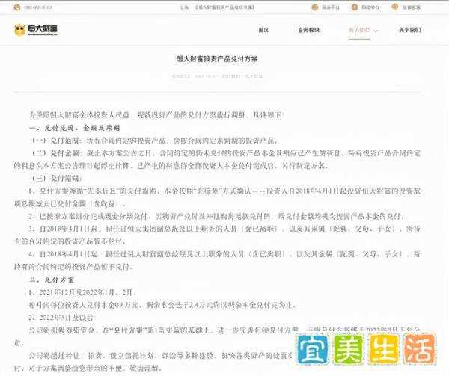Image resolution: width=449 pixels, height=376 pixels.
Task: Expand the chevron next to 资讯动态
Action: coord(376,31)
